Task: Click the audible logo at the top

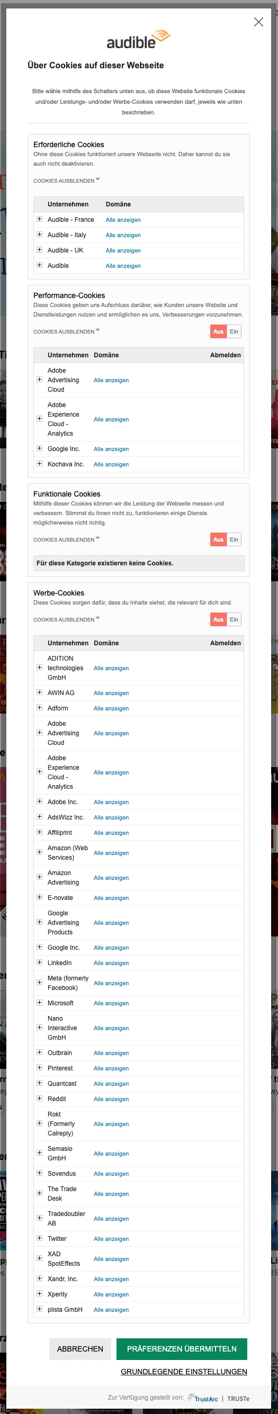Action: coord(138,40)
